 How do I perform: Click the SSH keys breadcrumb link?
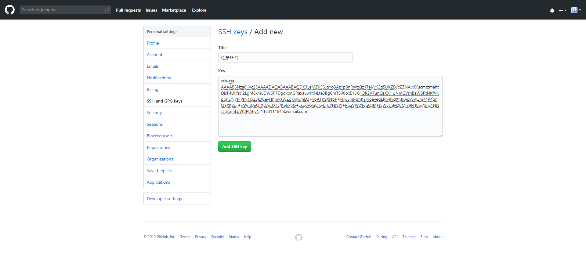[233, 32]
